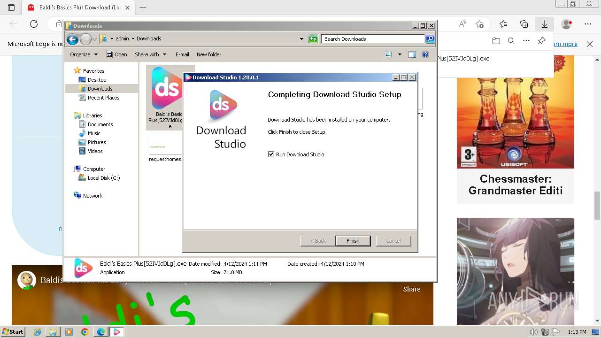The height and width of the screenshot is (338, 601).
Task: Click the Explorer help question mark icon
Action: point(425,54)
